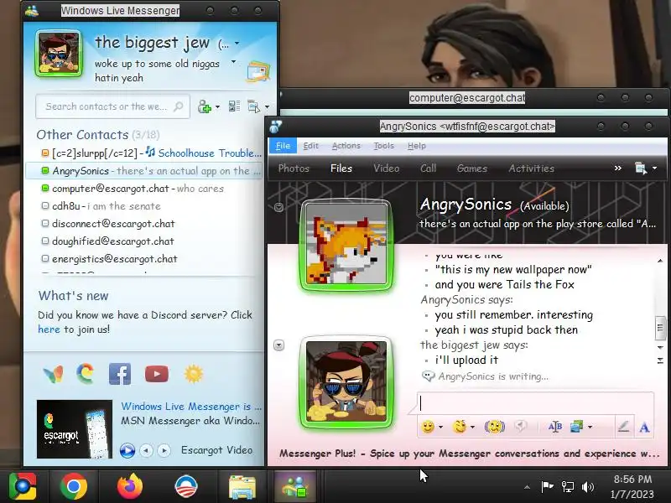The image size is (671, 503).
Task: Click the show menu icon in Messenger
Action: (254, 106)
